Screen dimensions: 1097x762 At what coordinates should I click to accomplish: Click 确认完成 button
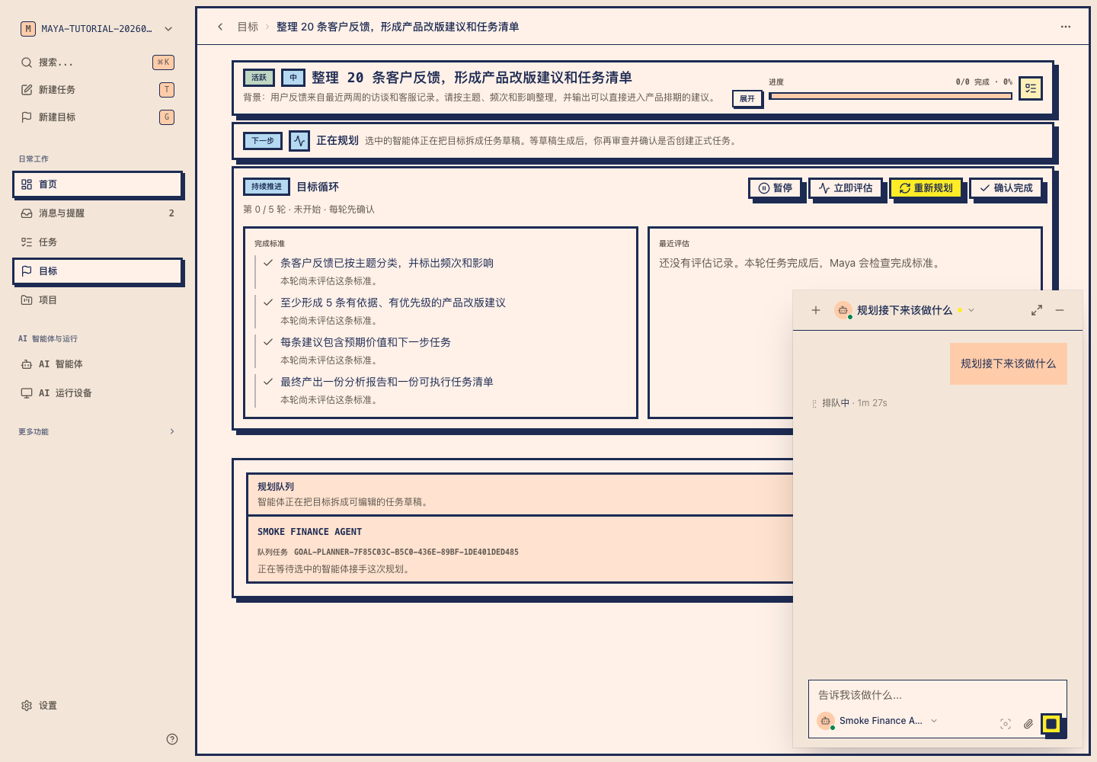pyautogui.click(x=1006, y=188)
